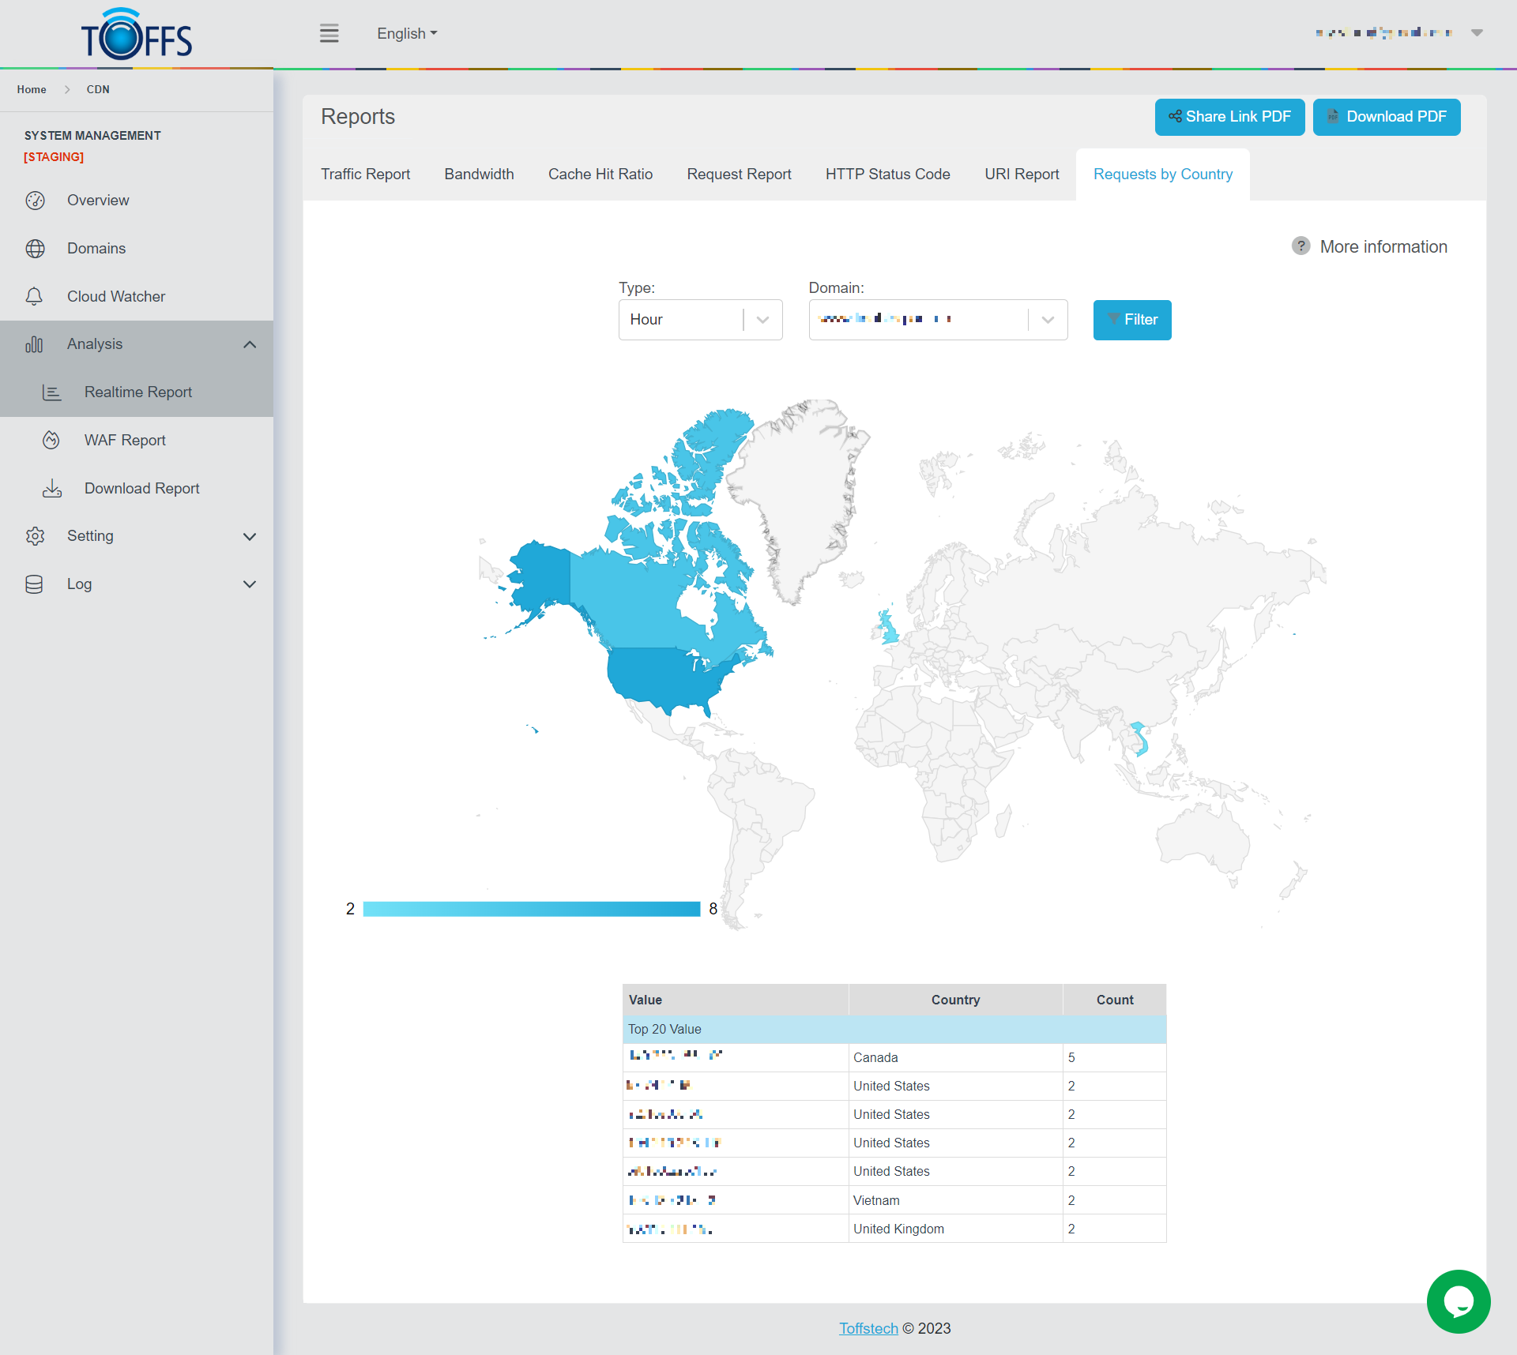
Task: Click the Domains globe icon
Action: (35, 249)
